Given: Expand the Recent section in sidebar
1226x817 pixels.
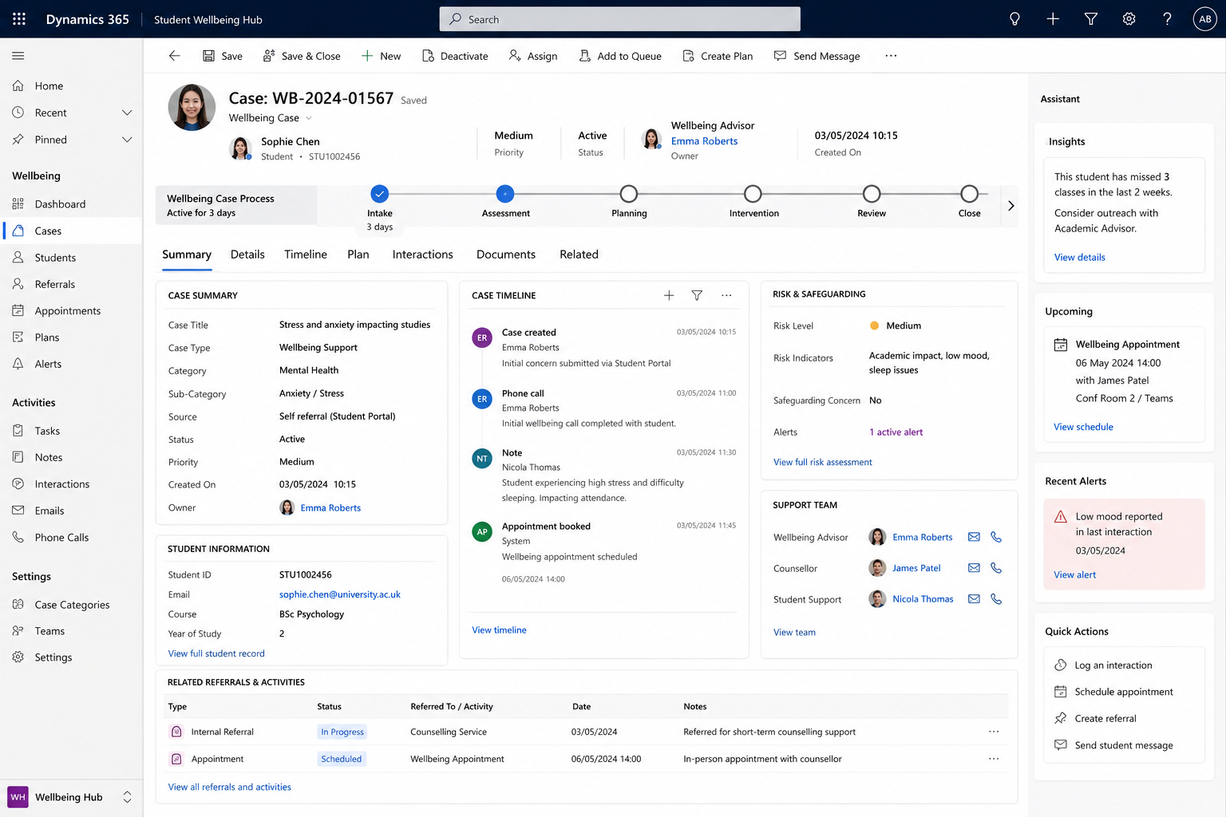Looking at the screenshot, I should pos(127,112).
